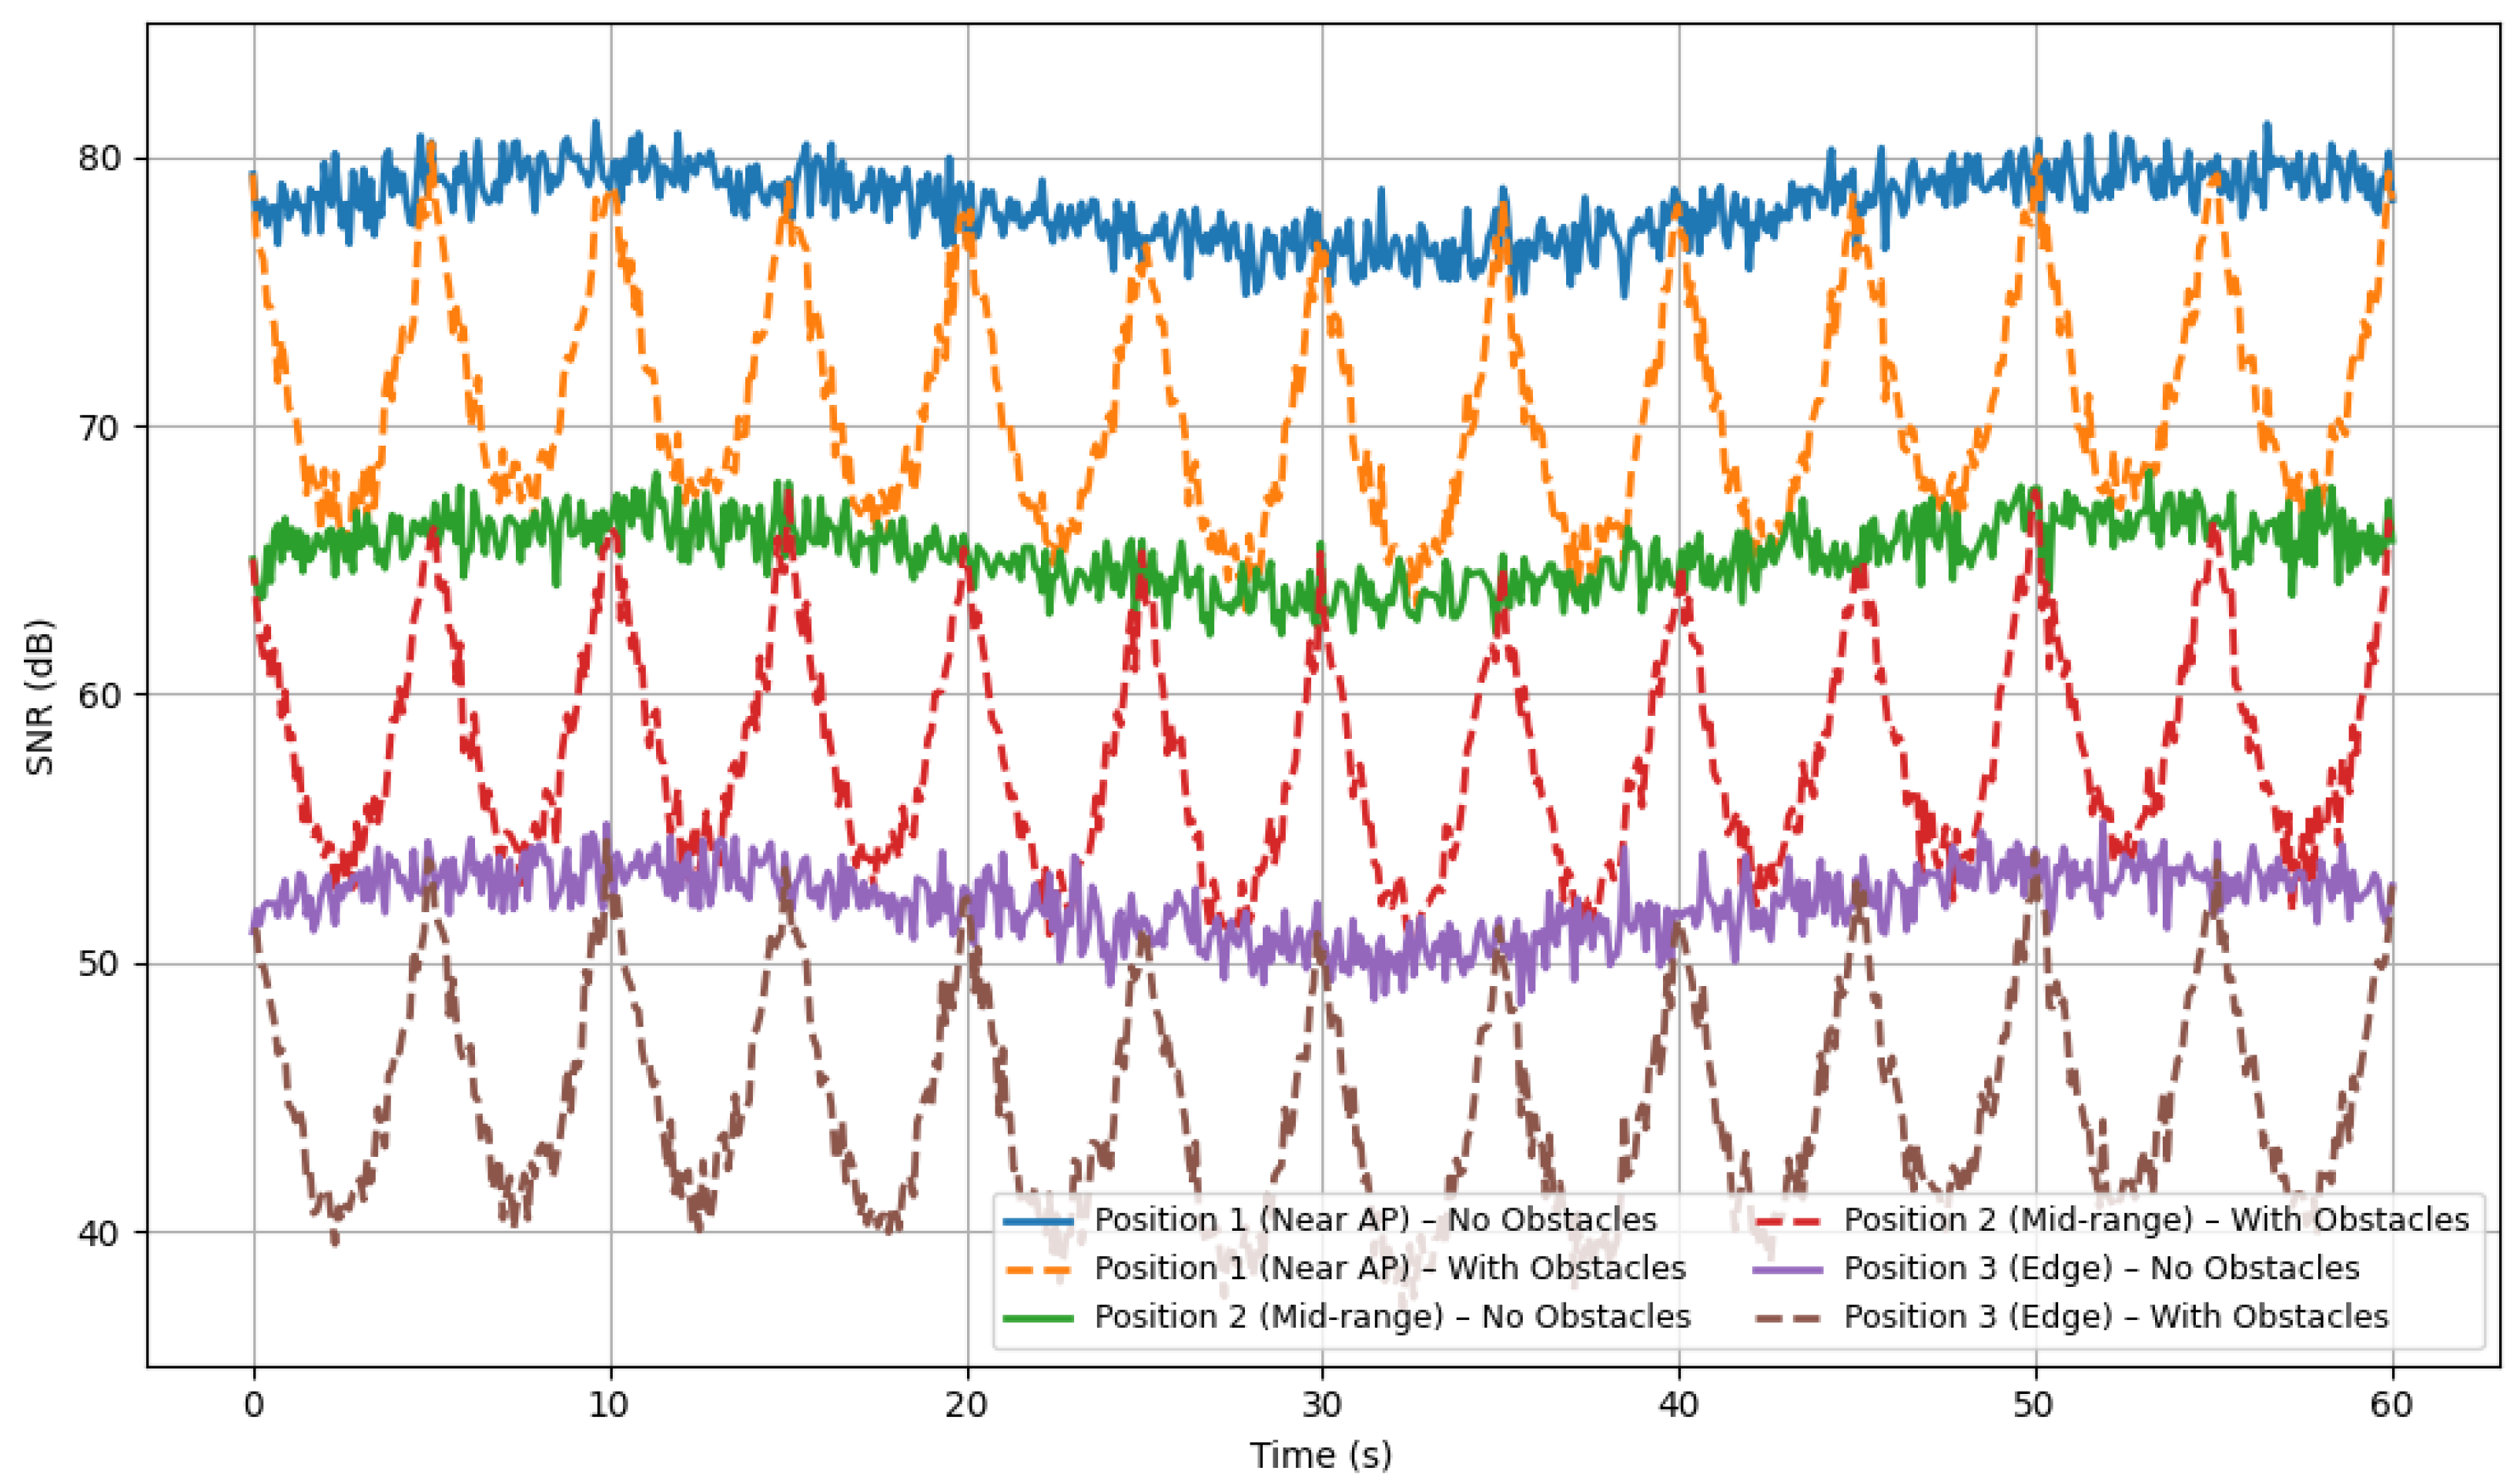The width and height of the screenshot is (2520, 1484).
Task: Click the 'Time (s)' x-axis label
Action: point(1320,1455)
